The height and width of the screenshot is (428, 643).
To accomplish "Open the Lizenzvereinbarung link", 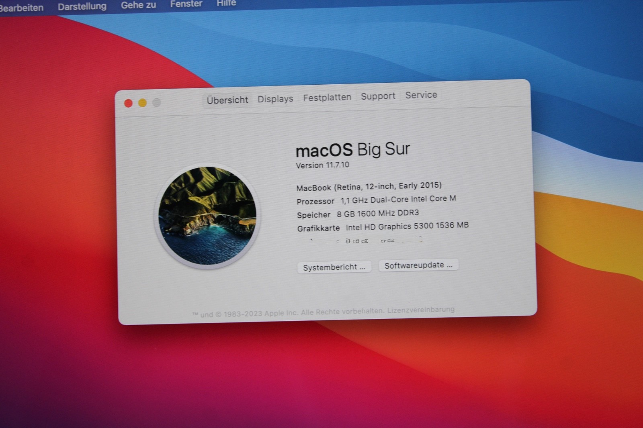I will point(421,310).
